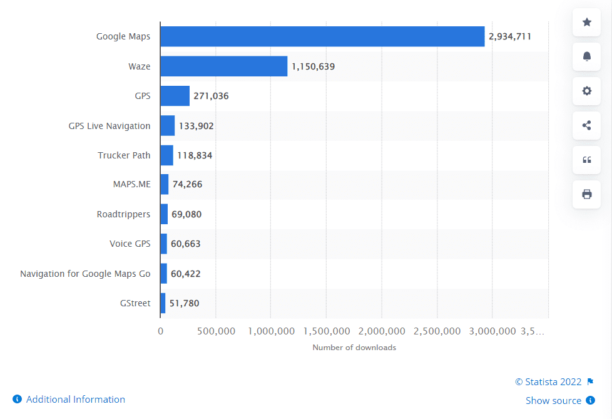
Task: Click the flag icon beside Statista 2022
Action: (x=590, y=381)
